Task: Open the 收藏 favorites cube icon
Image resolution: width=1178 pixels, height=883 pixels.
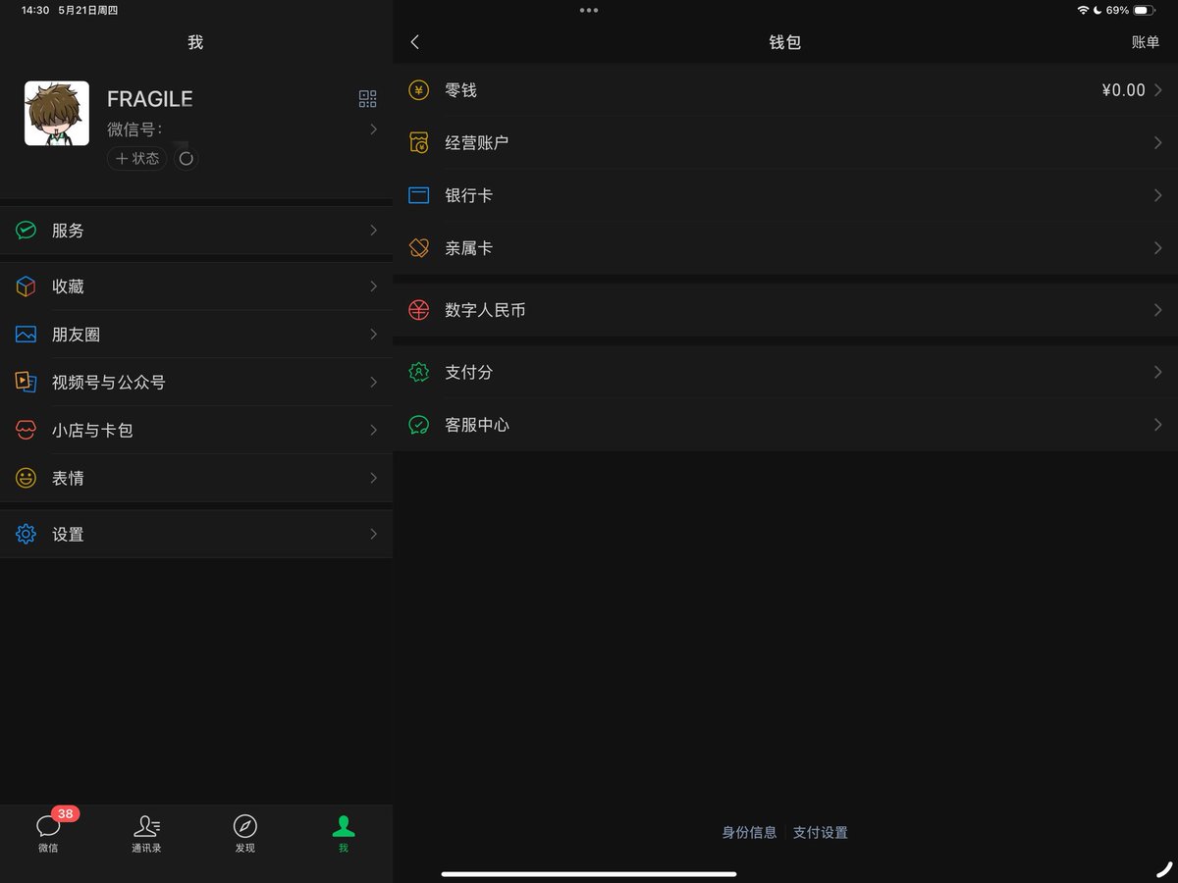Action: (26, 286)
